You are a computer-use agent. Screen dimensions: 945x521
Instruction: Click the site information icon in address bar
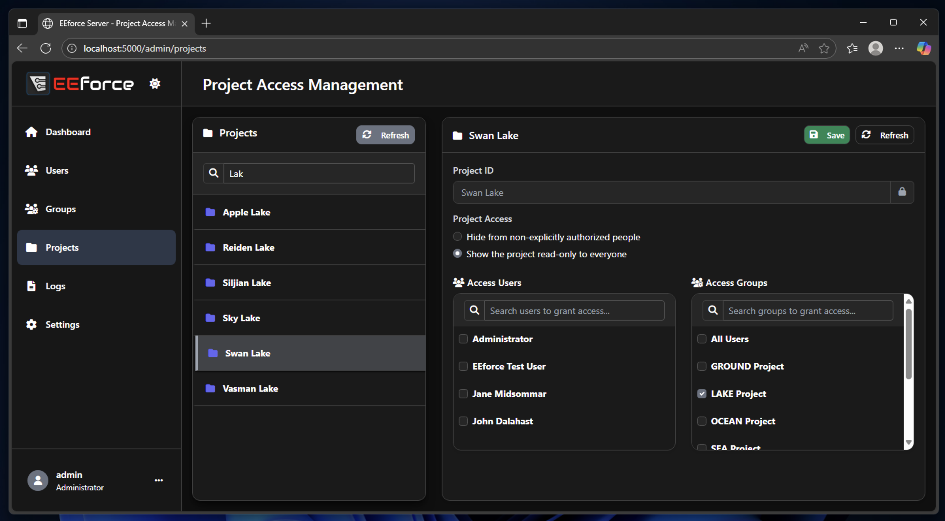tap(72, 48)
